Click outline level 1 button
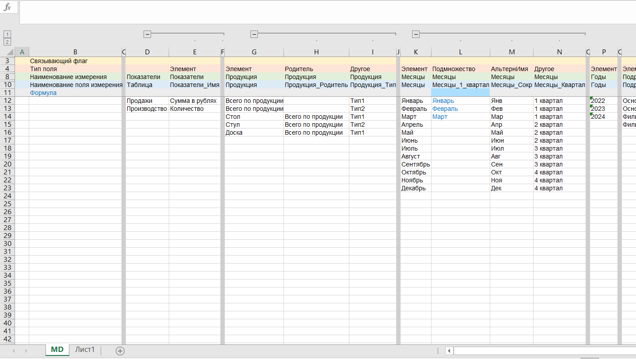 click(7, 34)
